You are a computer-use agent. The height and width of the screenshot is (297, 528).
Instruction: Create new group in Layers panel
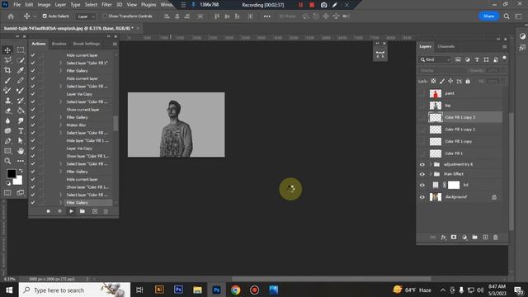(475, 238)
